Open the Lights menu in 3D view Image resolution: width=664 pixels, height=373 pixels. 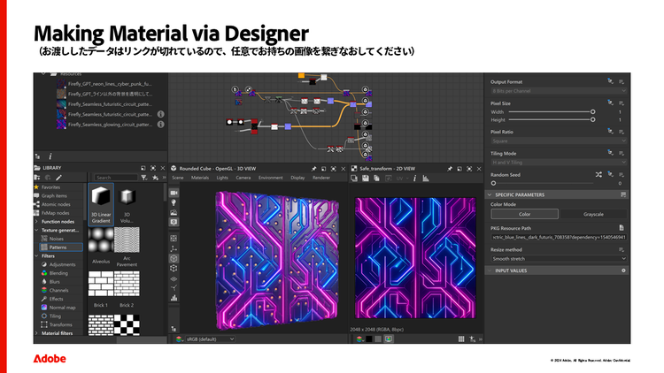tap(222, 178)
